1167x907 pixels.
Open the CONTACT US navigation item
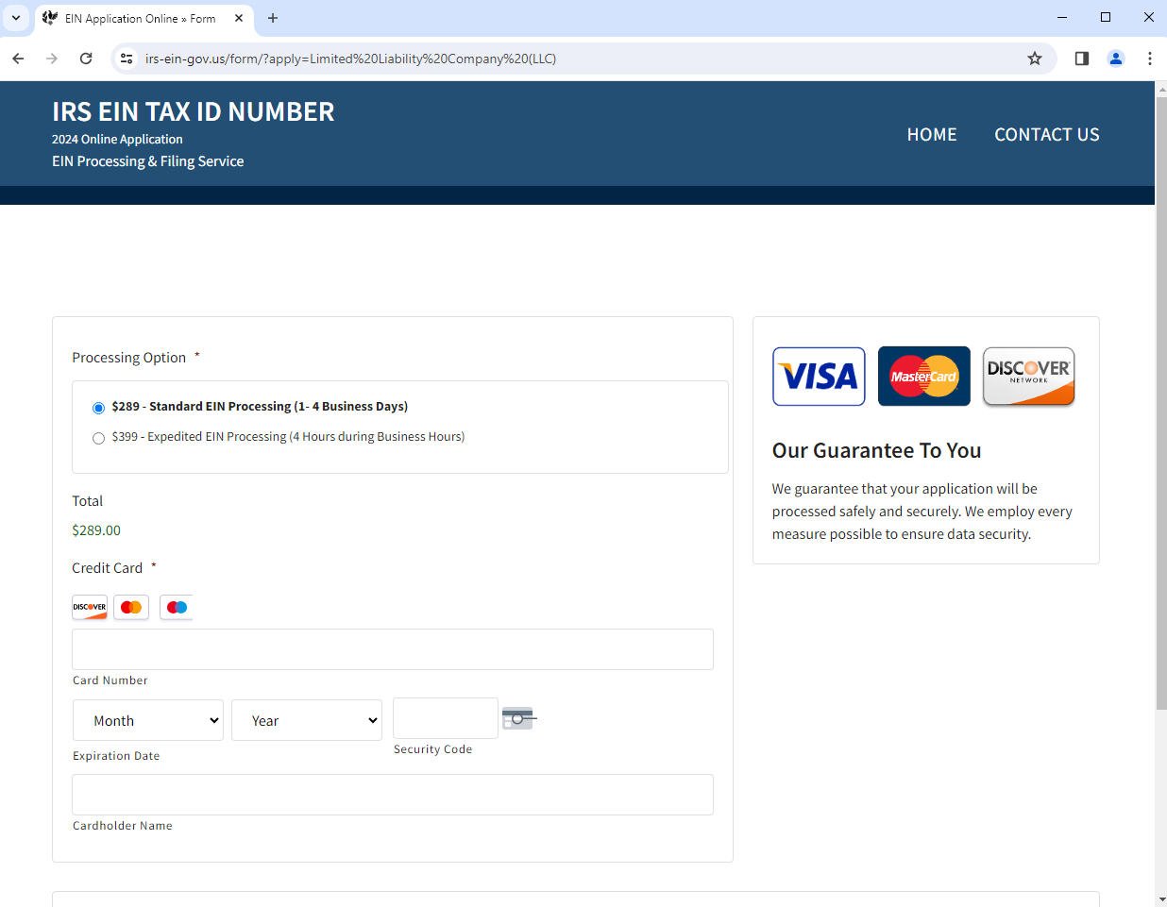coord(1046,135)
